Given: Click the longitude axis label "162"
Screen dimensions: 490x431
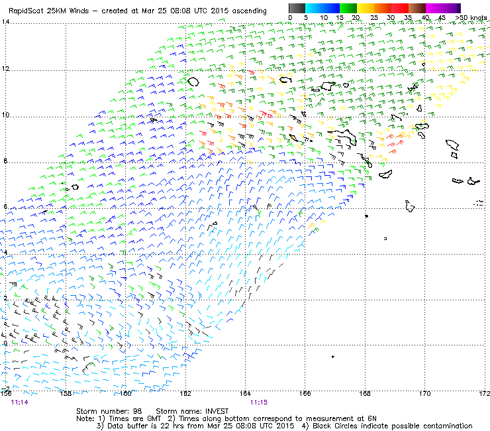Looking at the screenshot, I should pos(185,393).
